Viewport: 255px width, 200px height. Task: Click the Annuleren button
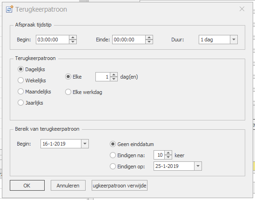[68, 186]
